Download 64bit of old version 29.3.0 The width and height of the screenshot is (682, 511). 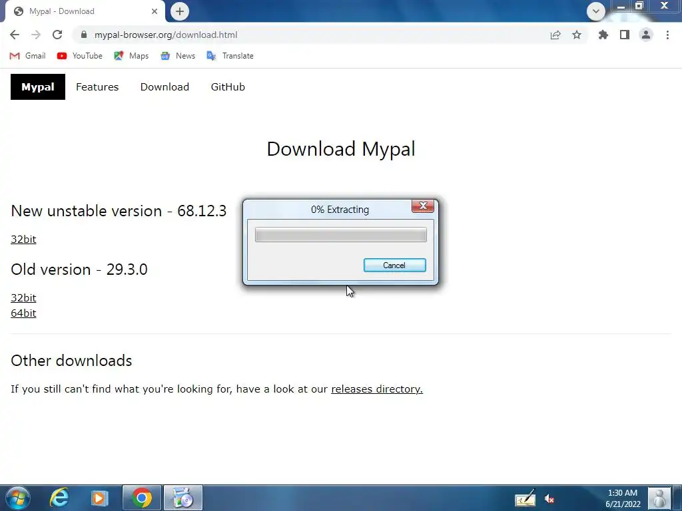coord(23,313)
